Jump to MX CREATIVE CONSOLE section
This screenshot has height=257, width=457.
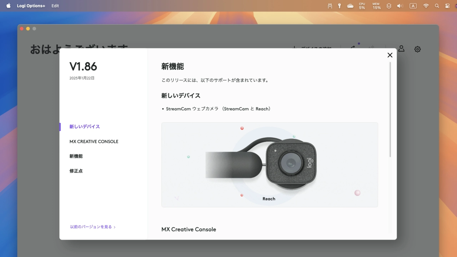pyautogui.click(x=94, y=142)
